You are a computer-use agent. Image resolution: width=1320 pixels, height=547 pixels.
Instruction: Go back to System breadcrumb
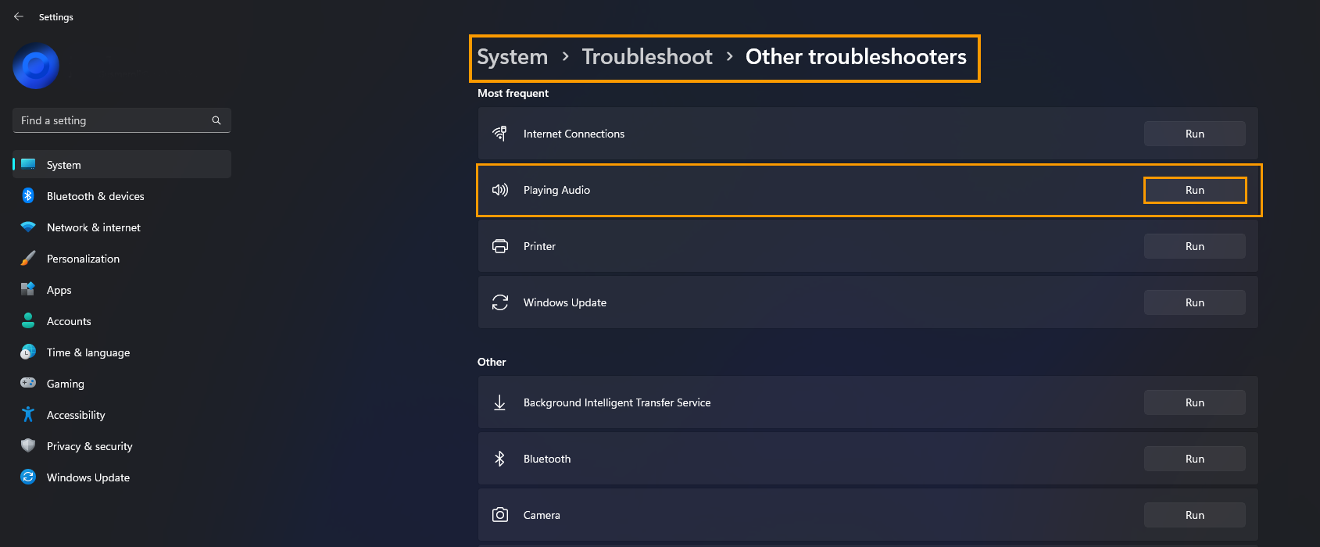[512, 57]
